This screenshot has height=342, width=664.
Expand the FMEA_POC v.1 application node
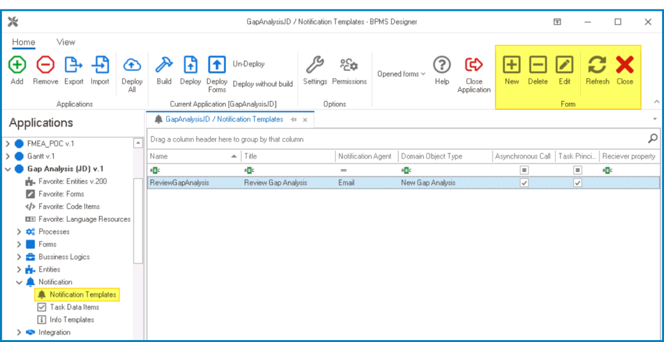pos(7,143)
